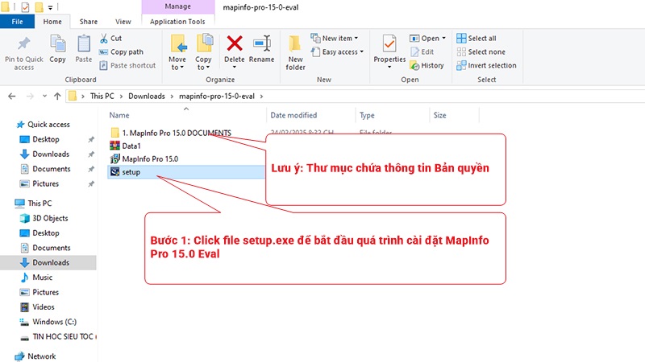The image size is (645, 362).
Task: Open the File menu
Action: [x=17, y=22]
